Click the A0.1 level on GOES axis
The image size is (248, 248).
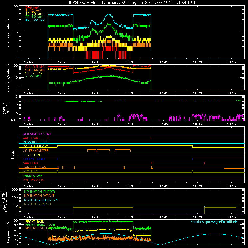[x=14, y=120]
